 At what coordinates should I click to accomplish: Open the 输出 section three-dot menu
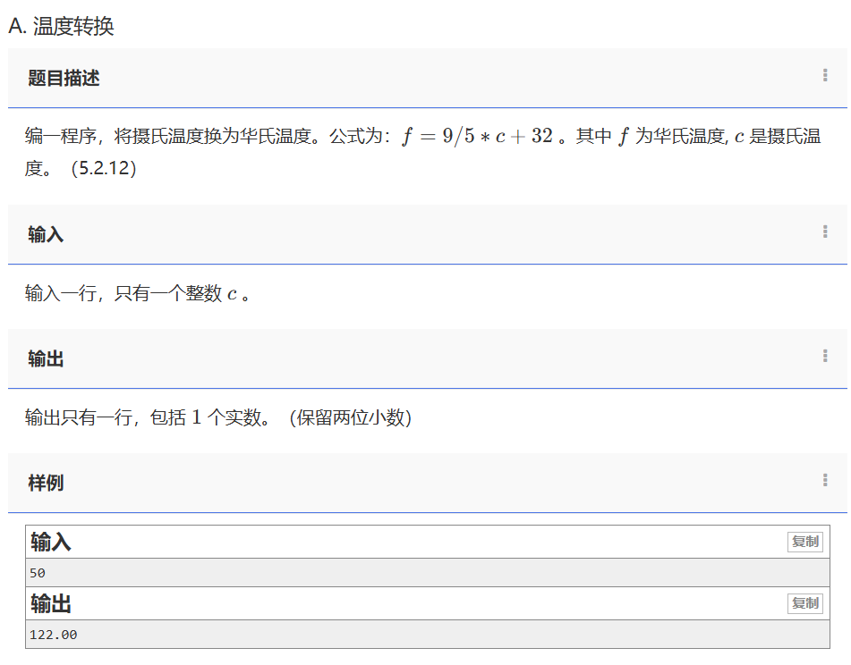pos(825,357)
